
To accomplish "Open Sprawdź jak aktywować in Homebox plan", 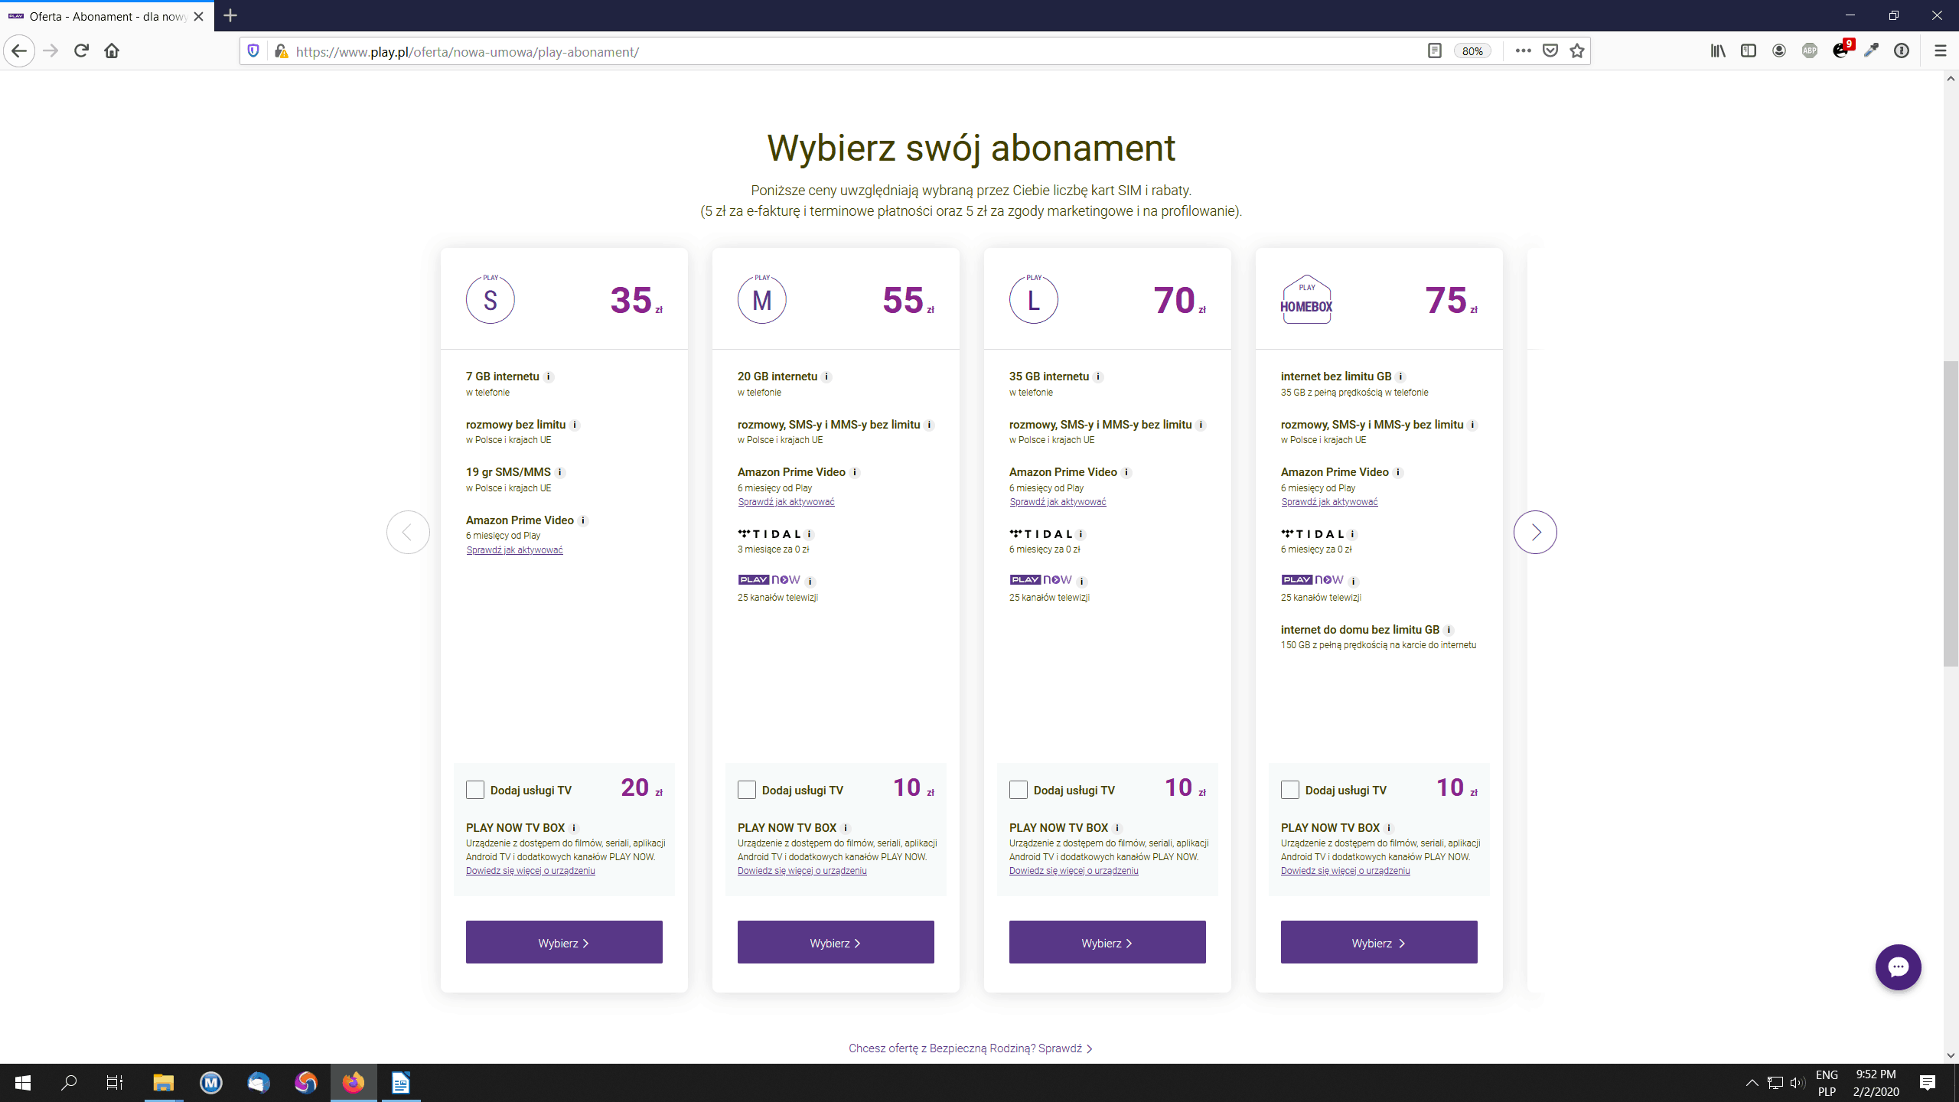I will tap(1329, 502).
